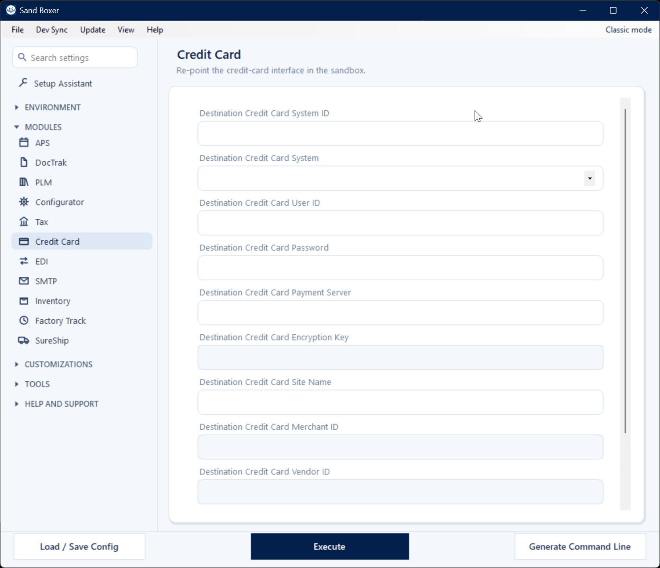This screenshot has width=660, height=568.
Task: Click the PLM books icon
Action: point(24,182)
